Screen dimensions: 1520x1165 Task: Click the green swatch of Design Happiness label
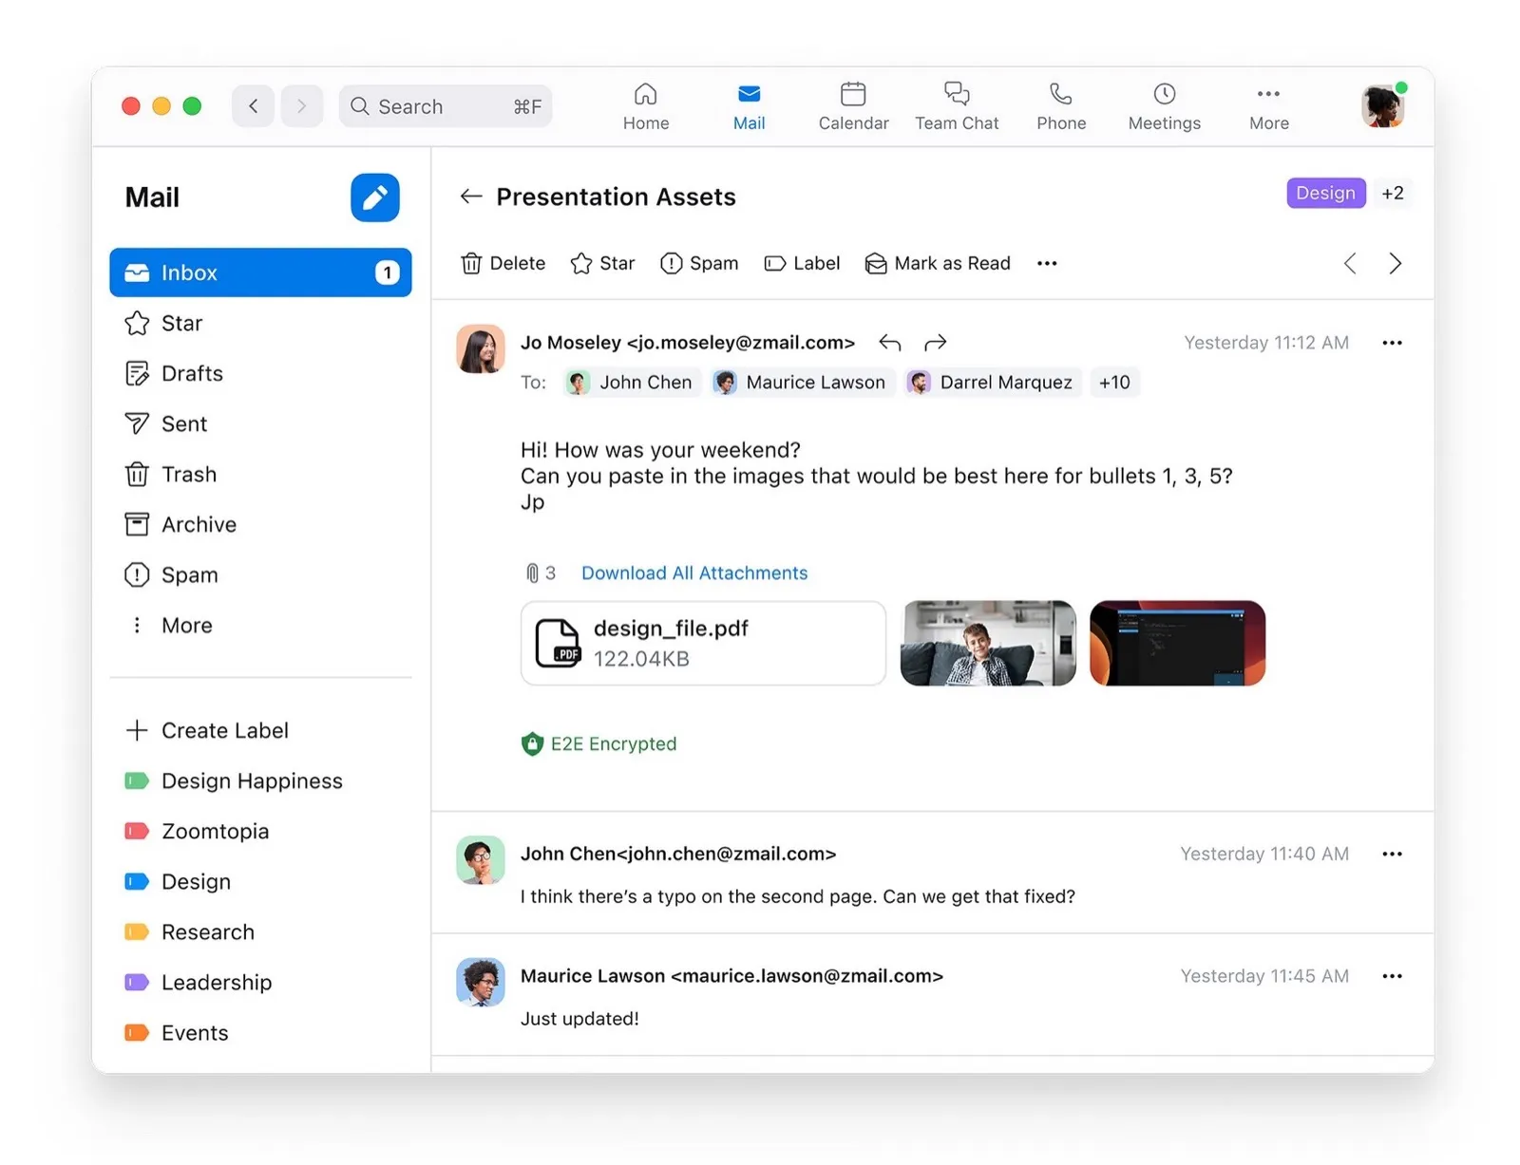pos(135,780)
